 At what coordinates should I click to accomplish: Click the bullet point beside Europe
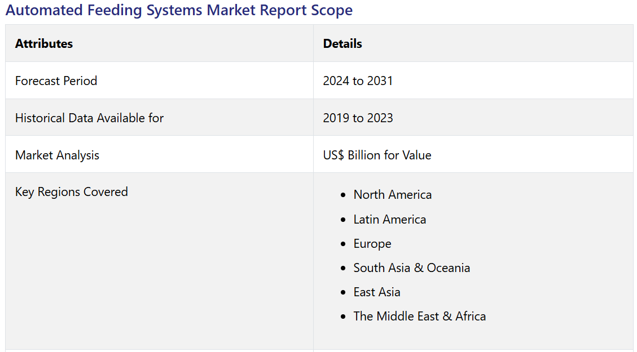point(343,244)
